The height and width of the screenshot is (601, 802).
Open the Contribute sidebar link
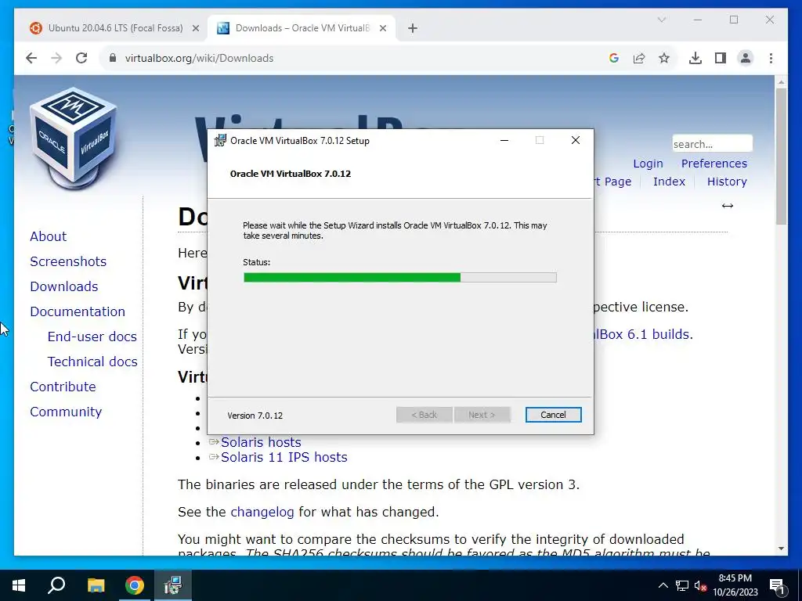[x=63, y=387]
